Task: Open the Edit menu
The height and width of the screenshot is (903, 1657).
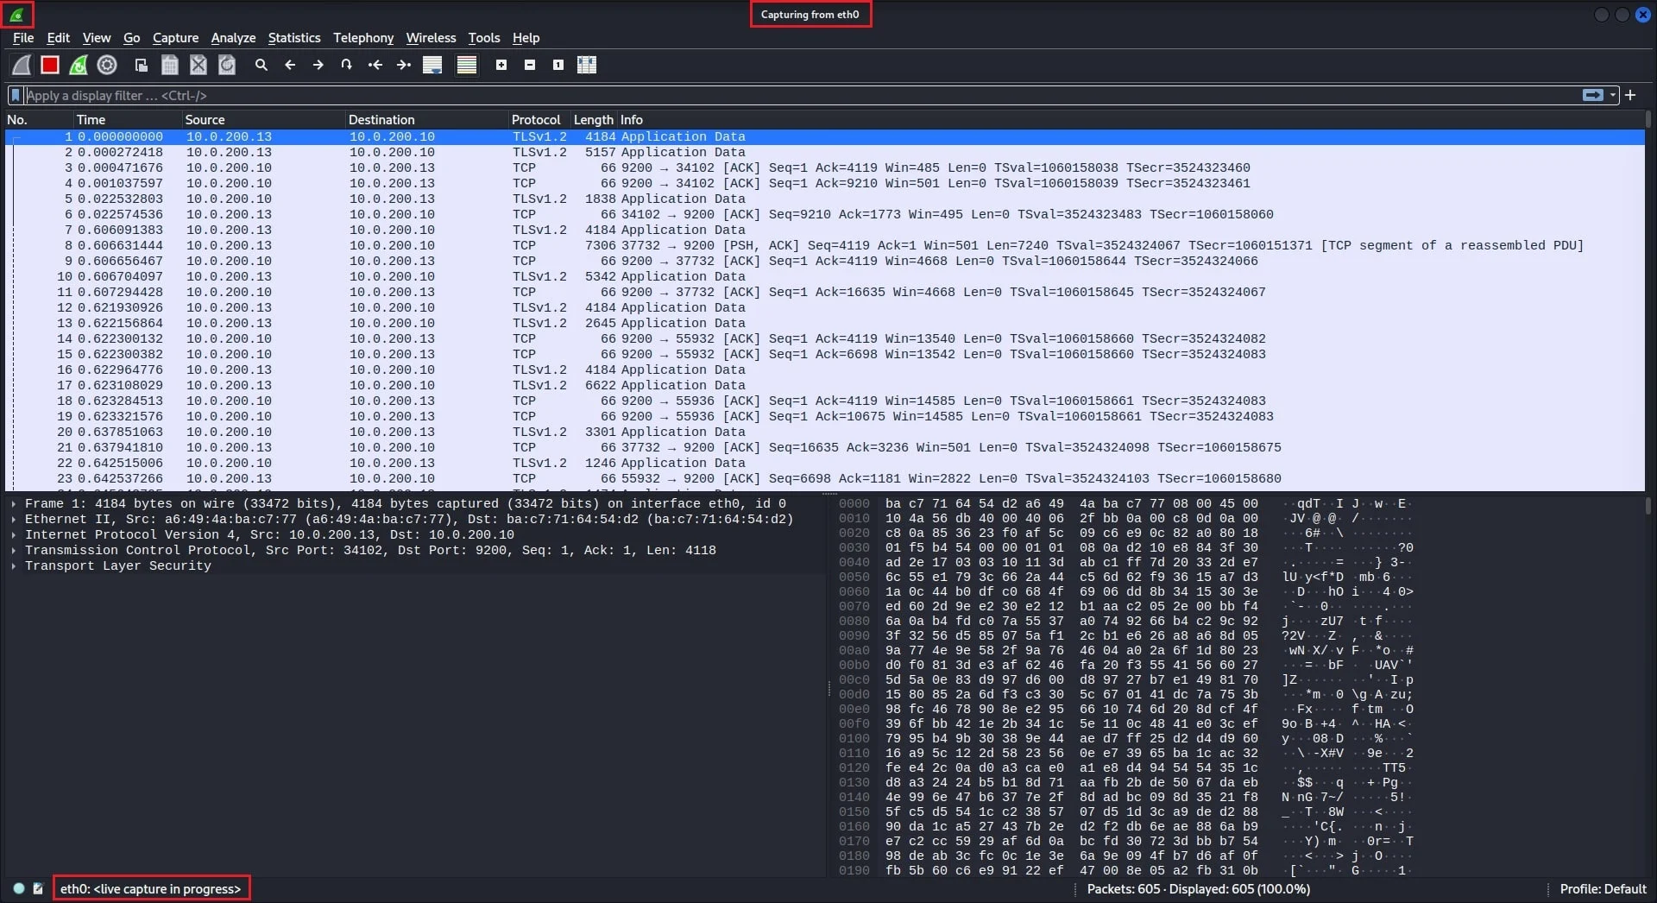Action: tap(58, 38)
